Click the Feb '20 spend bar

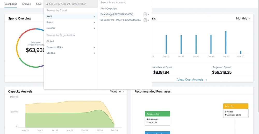click(241, 52)
